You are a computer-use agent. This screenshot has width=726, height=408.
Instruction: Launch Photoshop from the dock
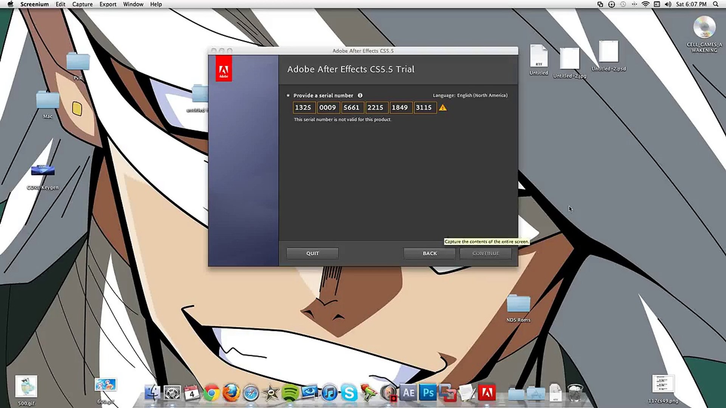(x=428, y=393)
